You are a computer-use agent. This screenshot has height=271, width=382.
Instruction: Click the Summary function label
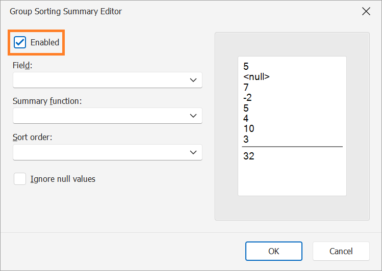(x=47, y=101)
